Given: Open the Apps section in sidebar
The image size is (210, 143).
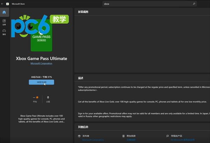Looking at the screenshot, I should point(4,22).
